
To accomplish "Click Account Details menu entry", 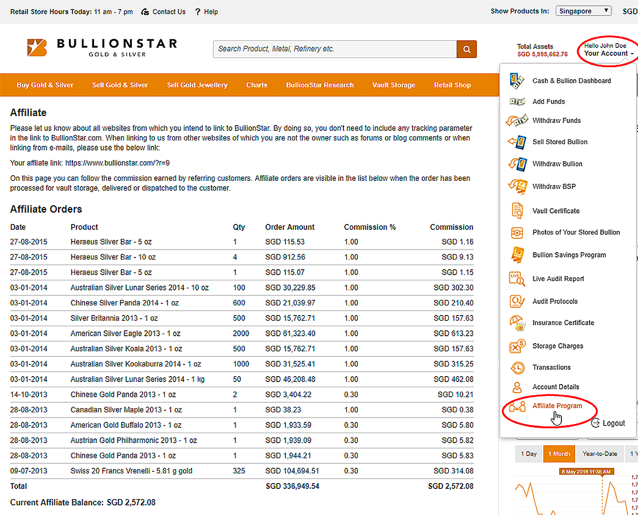I will [x=556, y=387].
